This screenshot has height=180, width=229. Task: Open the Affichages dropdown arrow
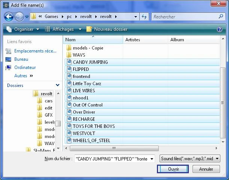(80, 29)
